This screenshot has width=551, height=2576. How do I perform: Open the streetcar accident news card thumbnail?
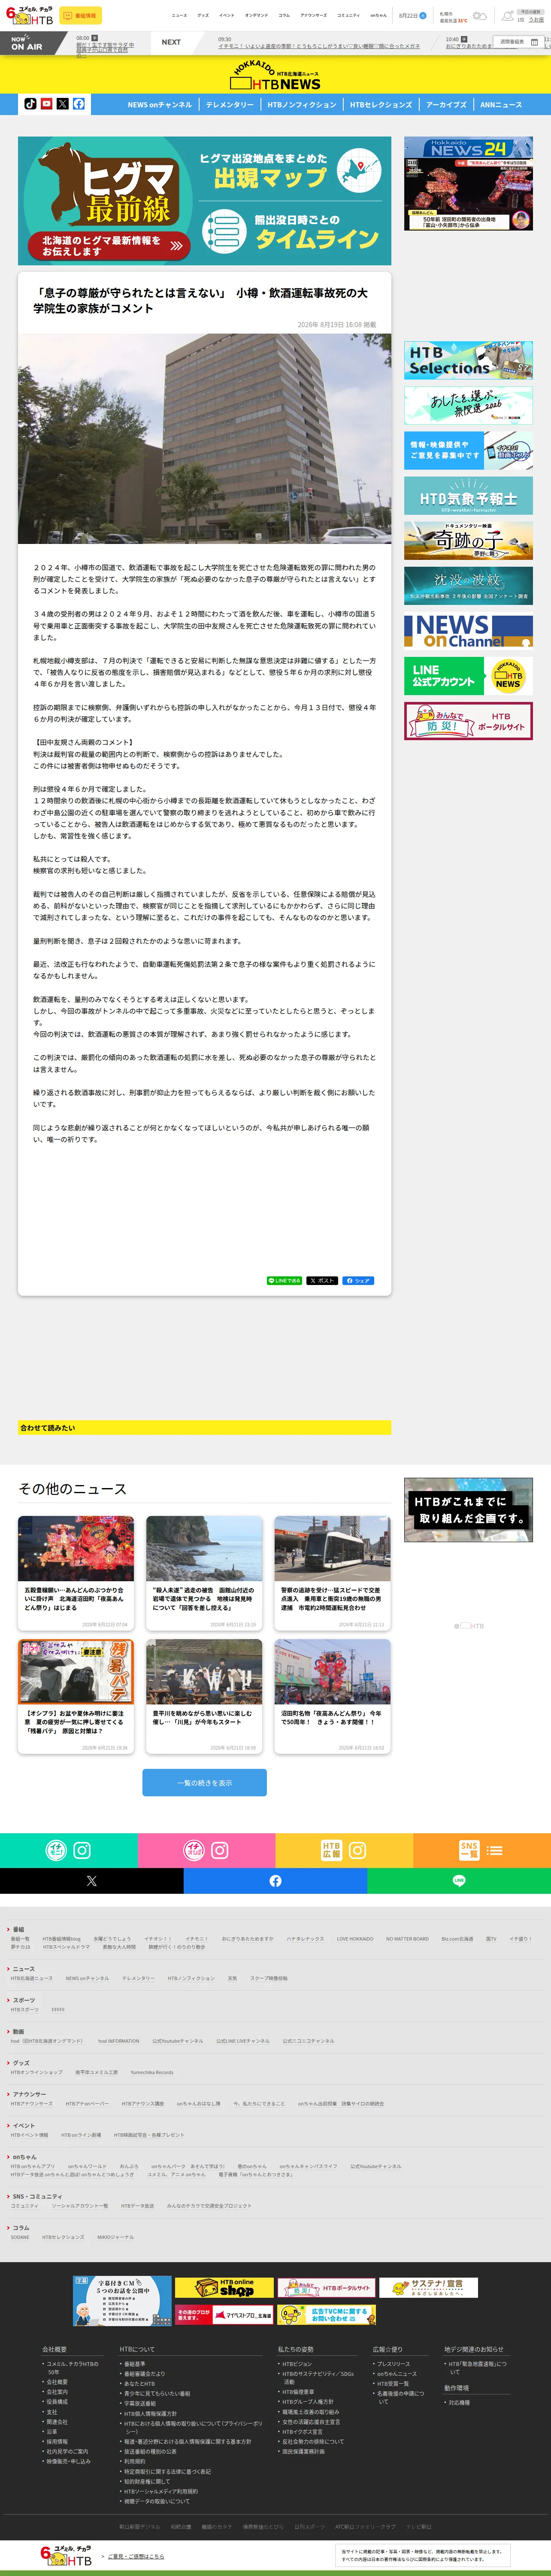332,1548
